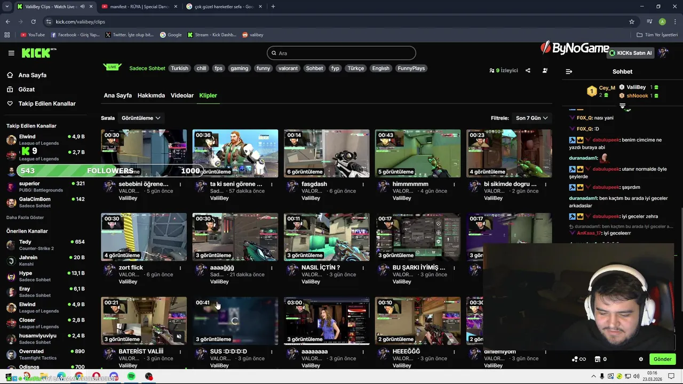
Task: Open options menu for HEEEĞĞĞ clip
Action: [454, 351]
